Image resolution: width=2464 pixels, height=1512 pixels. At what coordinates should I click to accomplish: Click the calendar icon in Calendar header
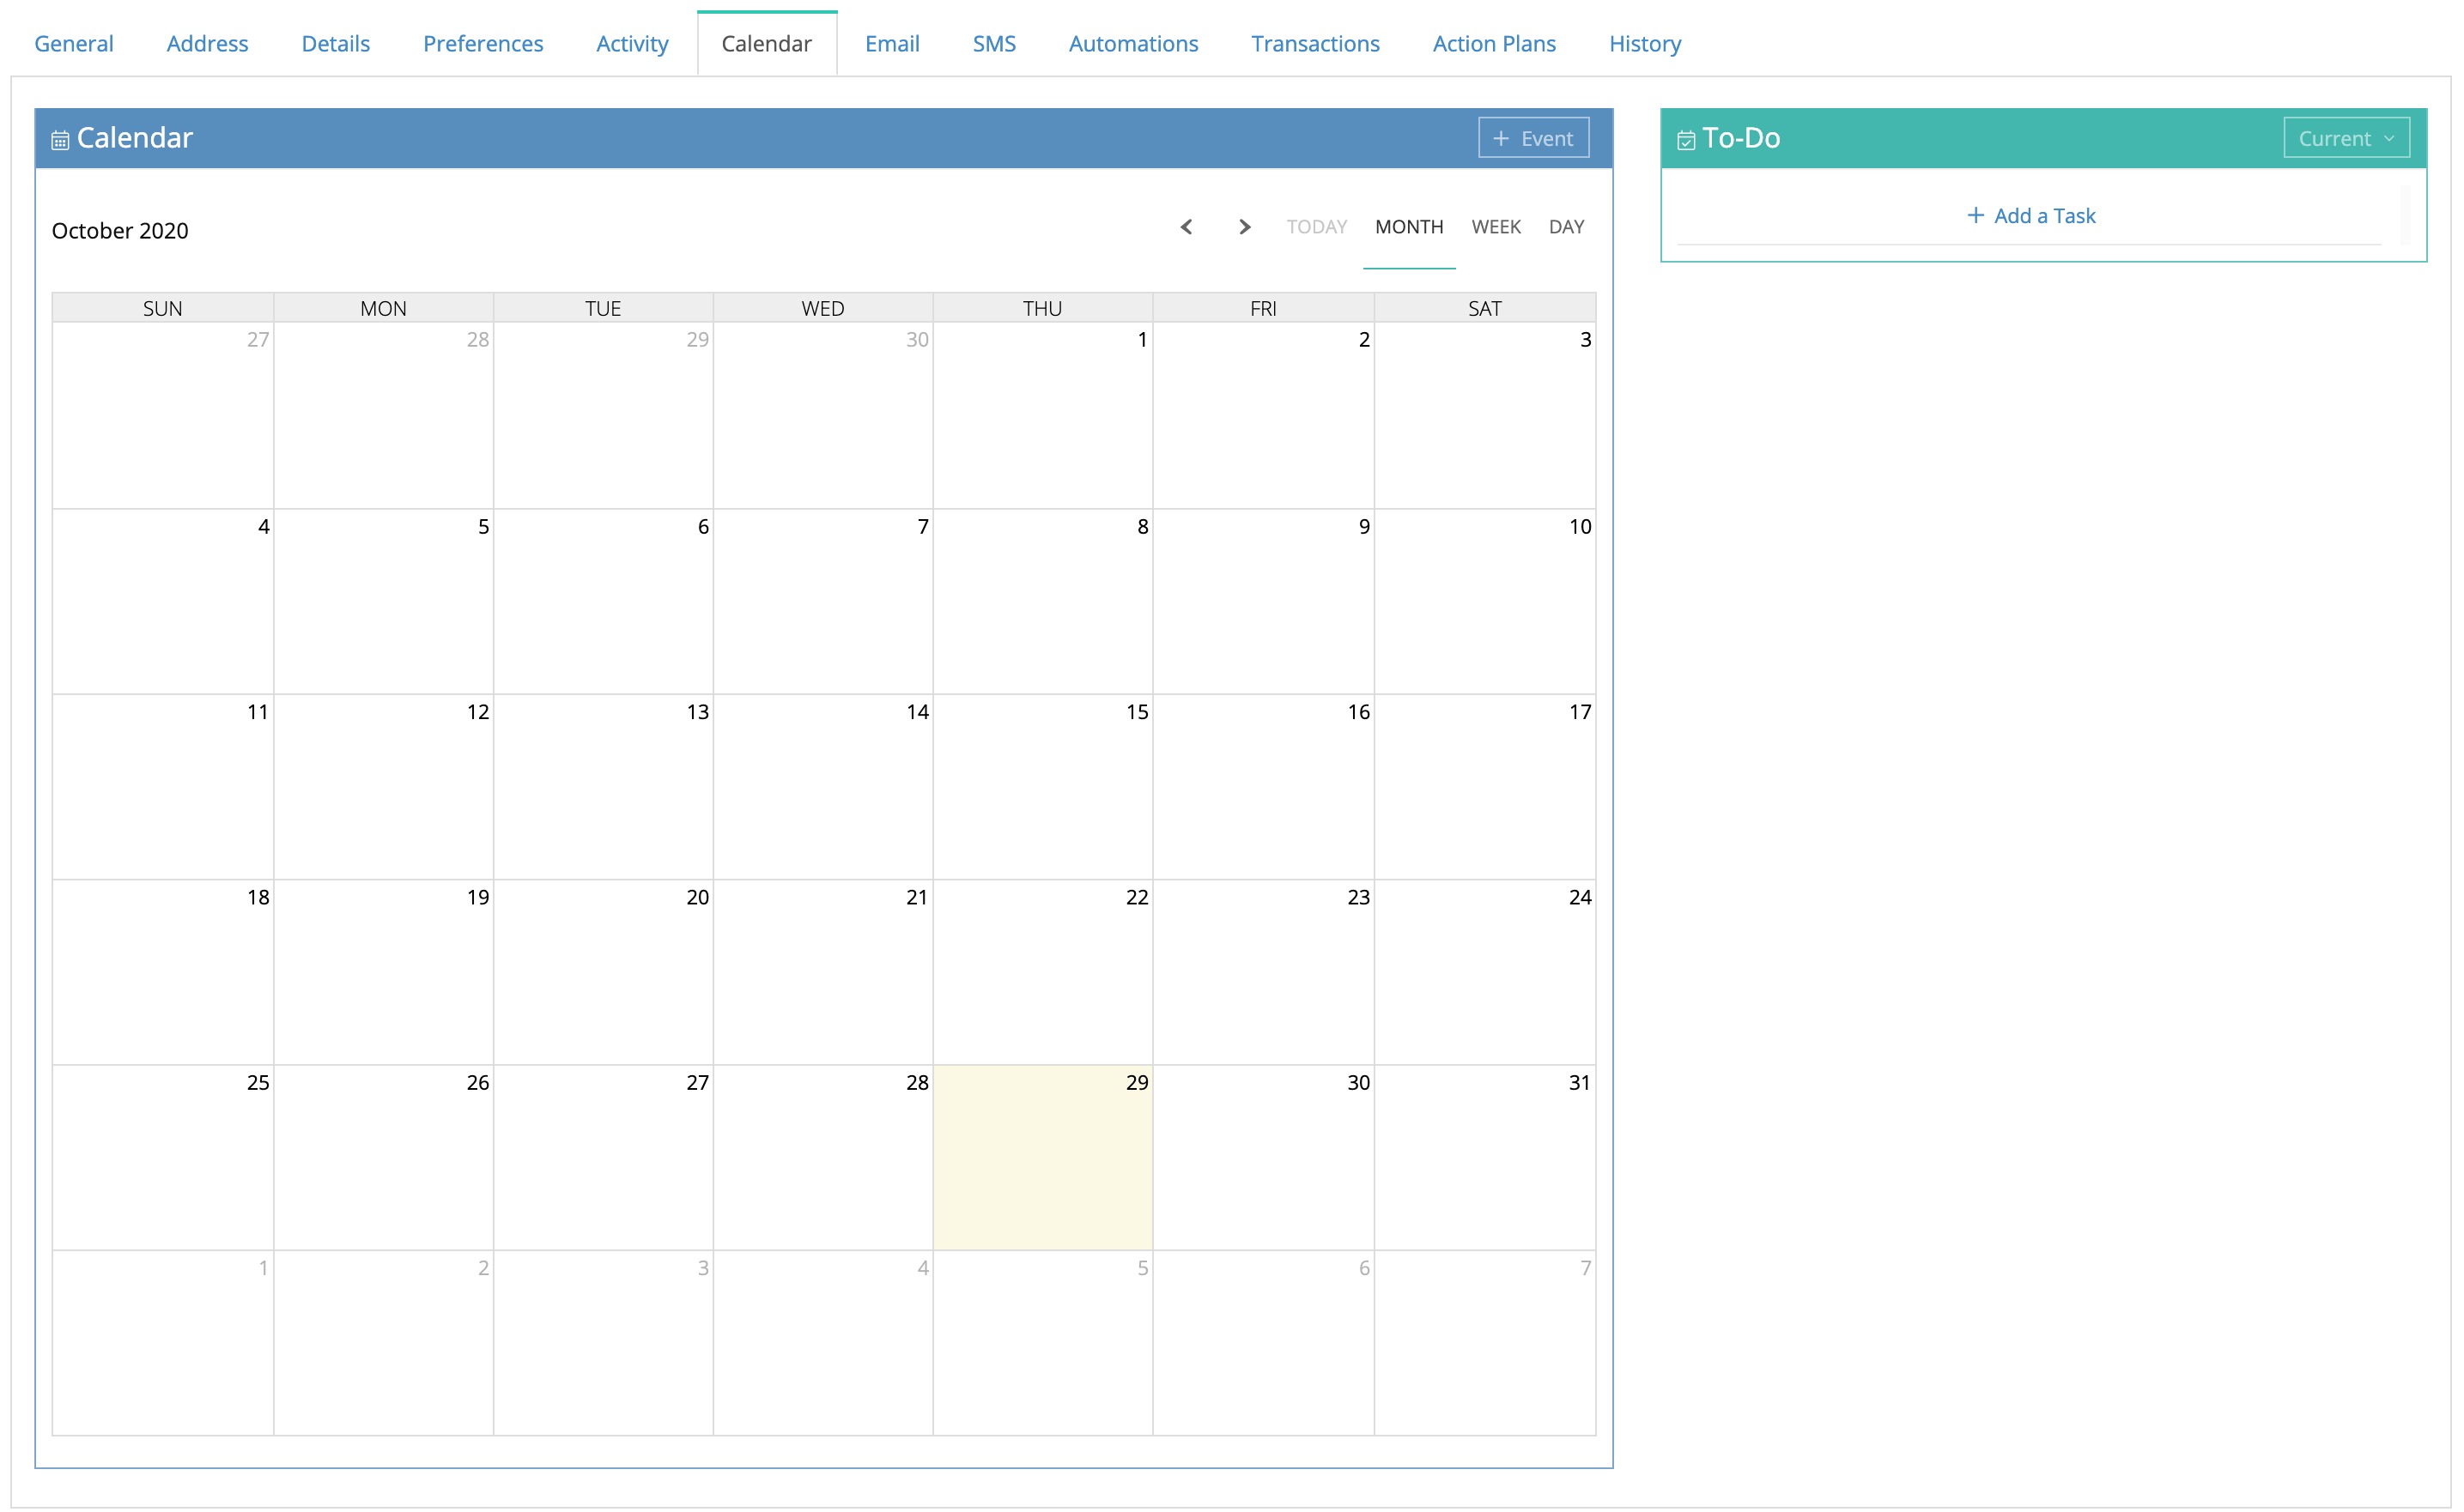(x=60, y=140)
